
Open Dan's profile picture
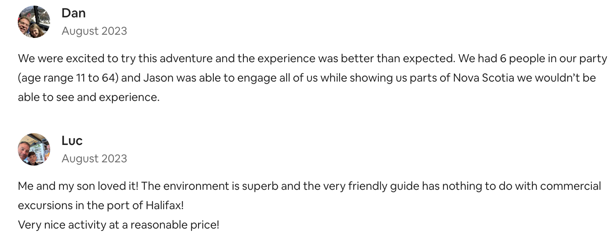click(34, 22)
